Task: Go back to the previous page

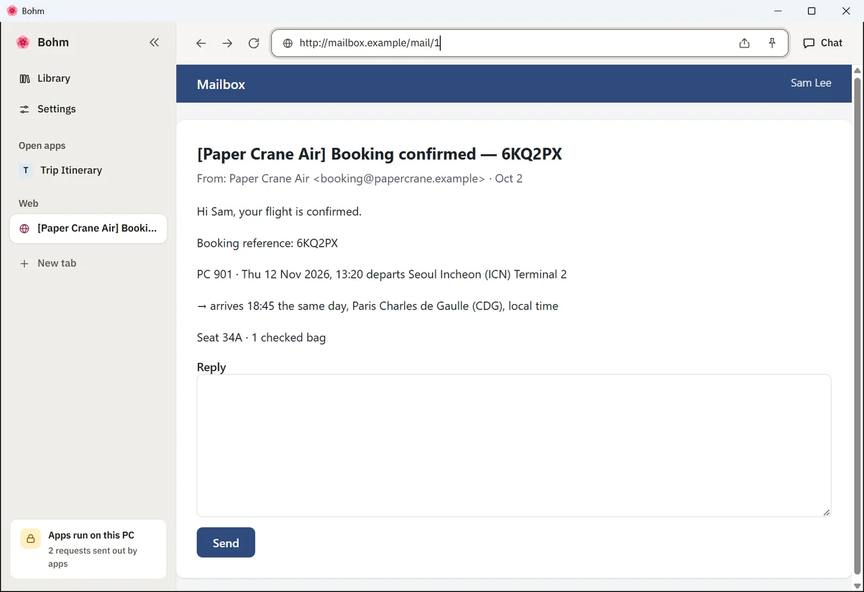Action: coord(201,43)
